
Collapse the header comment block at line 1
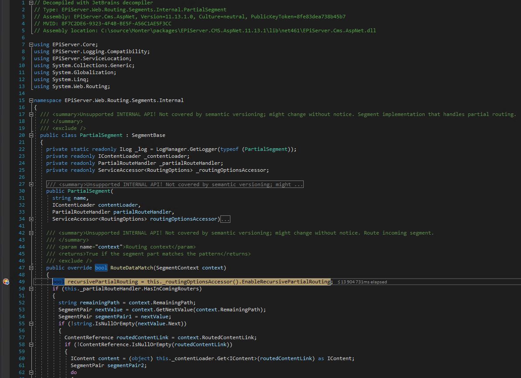pos(31,3)
